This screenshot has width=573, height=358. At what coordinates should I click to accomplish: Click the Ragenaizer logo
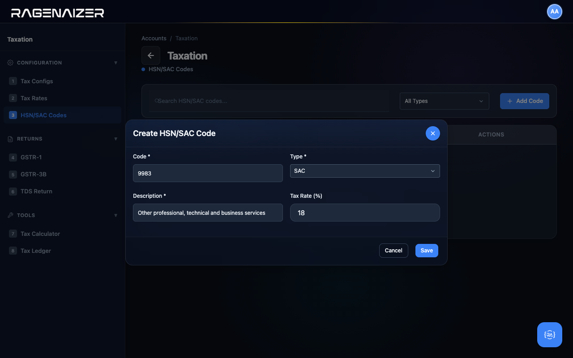pyautogui.click(x=57, y=13)
